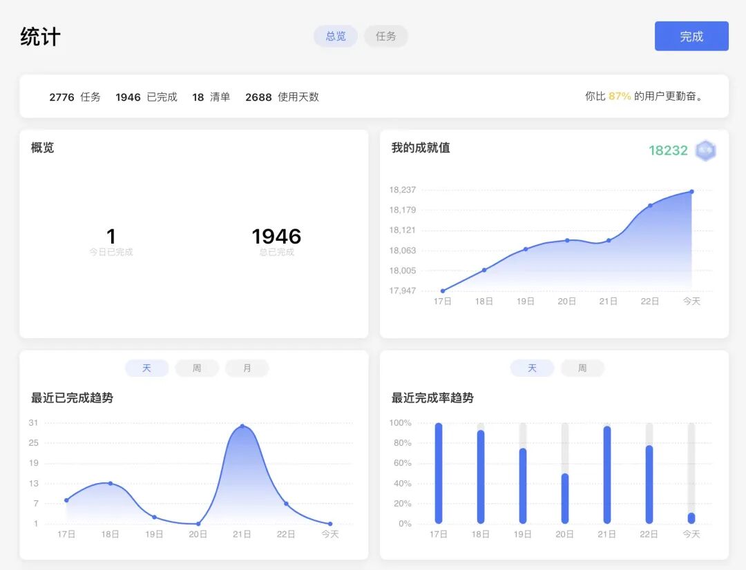The width and height of the screenshot is (746, 570).
Task: Click the 21日 bar in 最近完成率趋势
Action: coord(607,475)
